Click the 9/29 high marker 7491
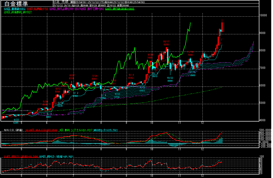This screenshot has height=178, width=273. (150, 56)
